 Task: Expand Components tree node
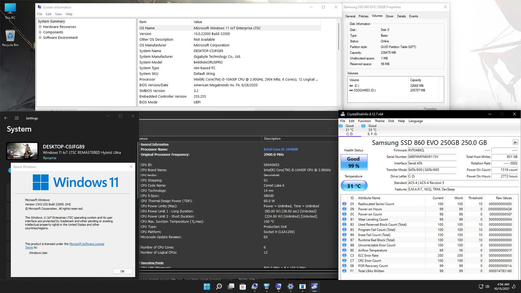[40, 32]
